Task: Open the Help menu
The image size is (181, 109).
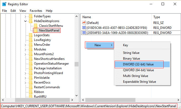Action: coord(49,11)
